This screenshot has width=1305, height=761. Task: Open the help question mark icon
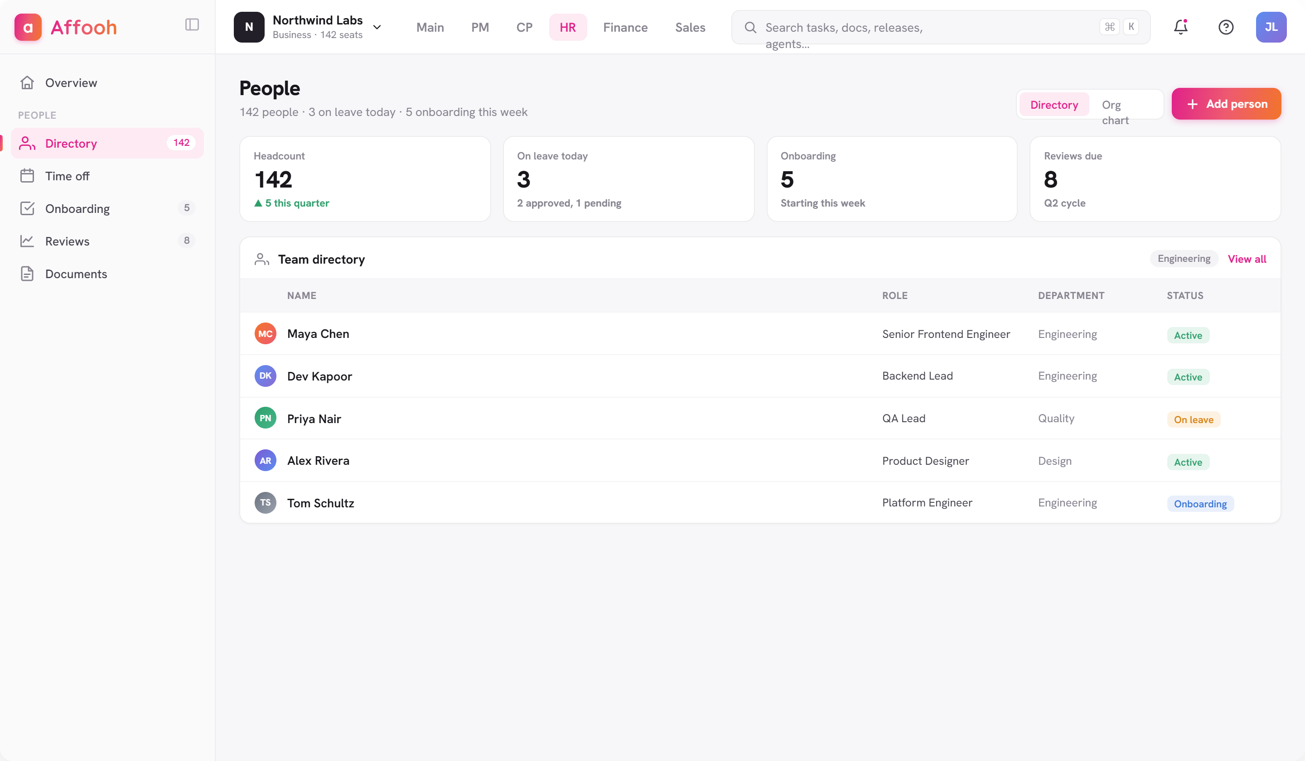click(x=1226, y=27)
